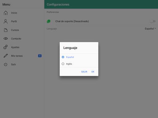This screenshot has height=118, width=158.
Task: Open the Español language dropdown
Action: point(150,29)
